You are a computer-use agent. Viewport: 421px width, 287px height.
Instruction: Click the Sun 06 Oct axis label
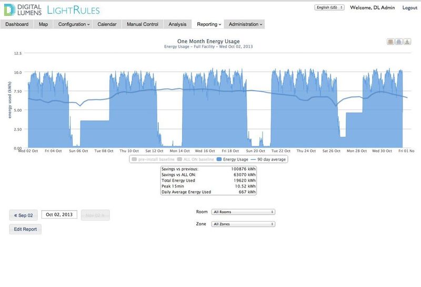tap(78, 151)
